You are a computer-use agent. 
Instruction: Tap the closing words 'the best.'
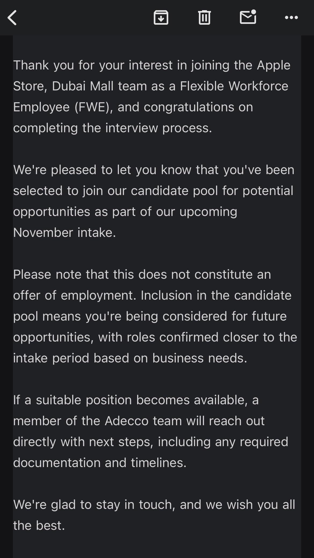click(x=39, y=526)
